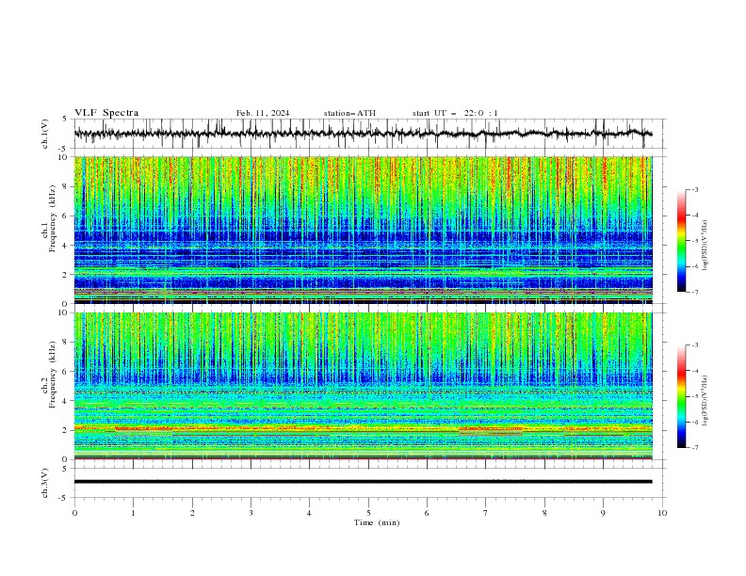Click the "10" tick label on the time axis

[662, 513]
